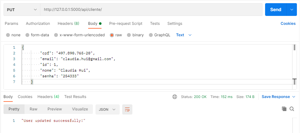Image resolution: width=302 pixels, height=133 pixels.
Task: Select the none body type
Action: click(13, 35)
